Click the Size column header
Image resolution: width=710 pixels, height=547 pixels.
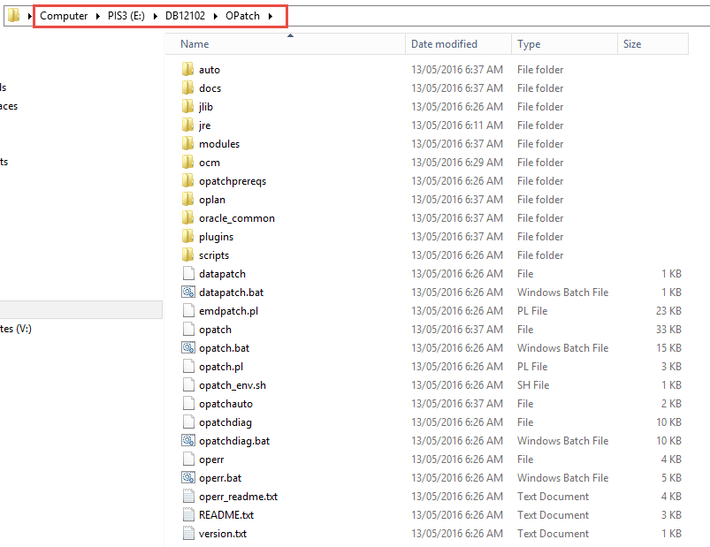[x=631, y=44]
